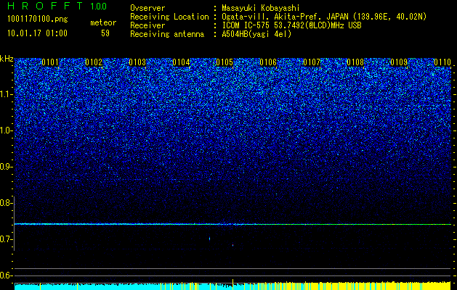Select the filename 1001170100.png
Viewport: 457px width, 290px height.
38,20
